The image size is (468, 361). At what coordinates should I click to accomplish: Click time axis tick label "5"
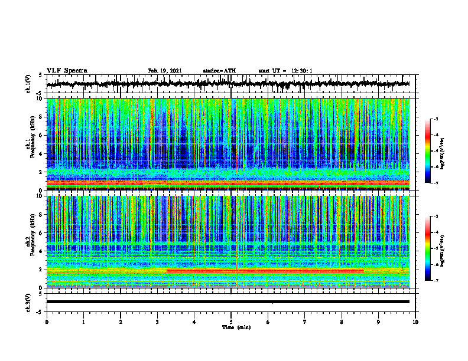pos(231,322)
